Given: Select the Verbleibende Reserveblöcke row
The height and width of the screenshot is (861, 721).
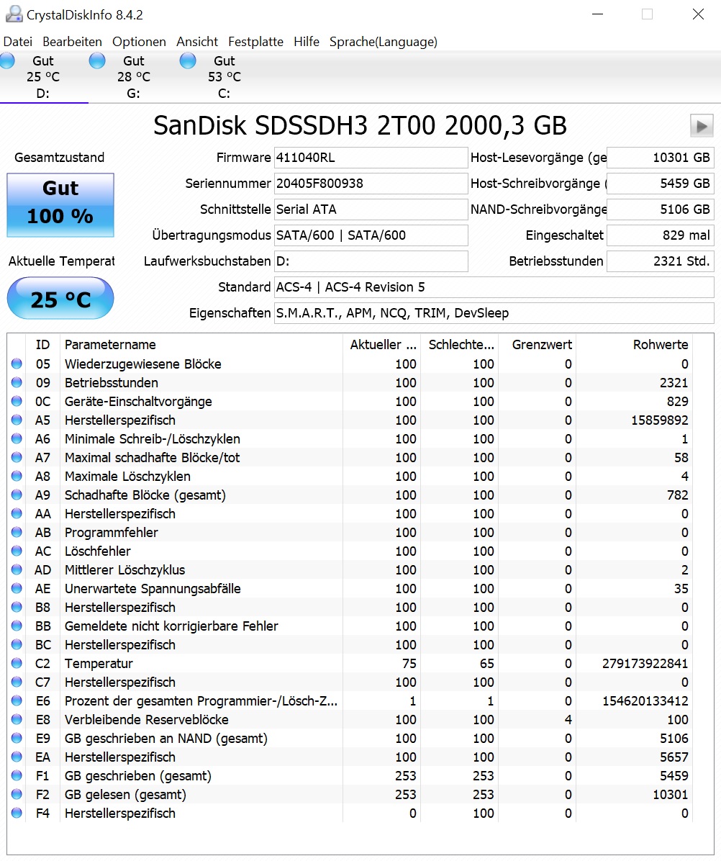Looking at the screenshot, I should pos(350,718).
